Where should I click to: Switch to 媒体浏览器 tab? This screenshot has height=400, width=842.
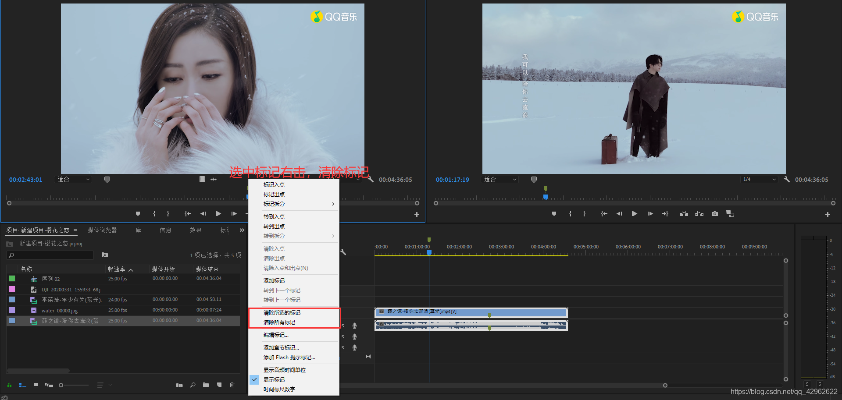click(x=102, y=230)
